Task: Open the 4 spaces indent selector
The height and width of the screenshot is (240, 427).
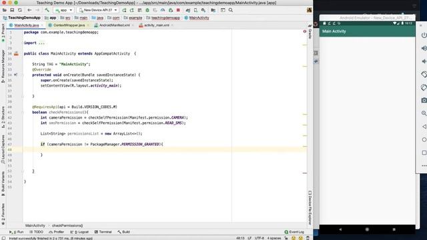Action: pyautogui.click(x=274, y=238)
